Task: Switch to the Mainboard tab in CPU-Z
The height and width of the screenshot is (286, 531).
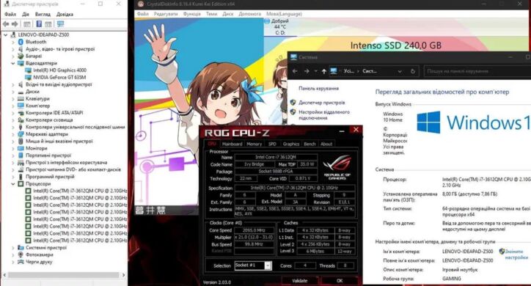Action: 232,144
